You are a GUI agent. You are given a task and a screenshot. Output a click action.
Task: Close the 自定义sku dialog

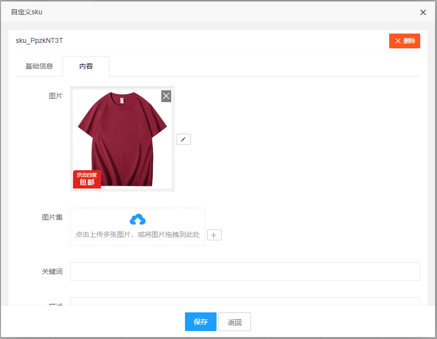[x=423, y=12]
